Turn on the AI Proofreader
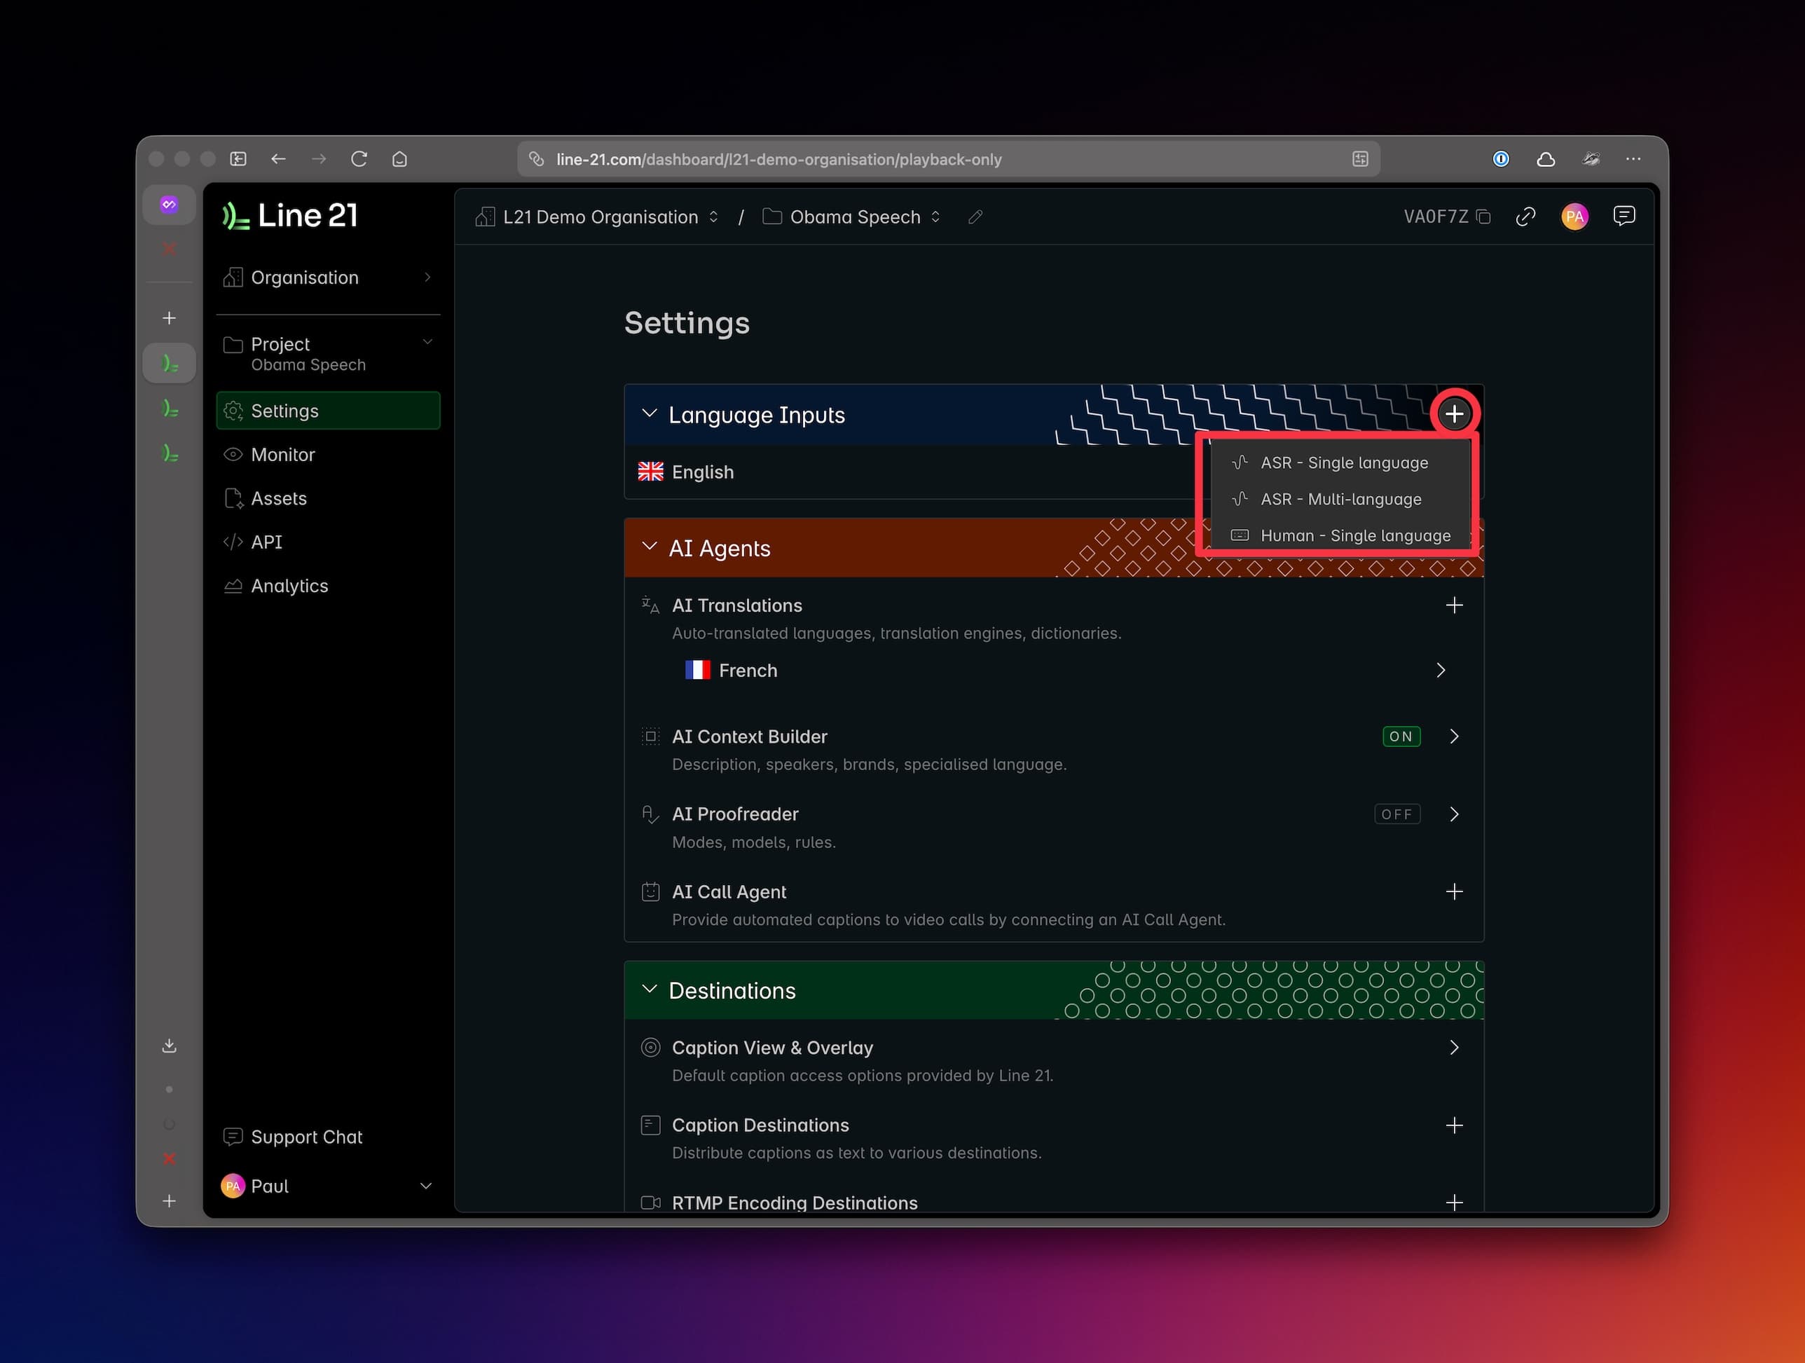Image resolution: width=1805 pixels, height=1363 pixels. tap(1397, 814)
